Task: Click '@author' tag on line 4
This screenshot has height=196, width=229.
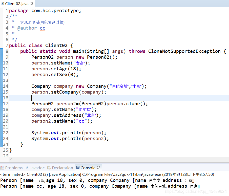Action: tap(27, 28)
